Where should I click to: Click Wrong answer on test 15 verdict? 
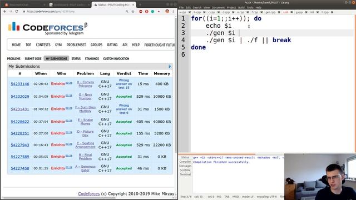[123, 84]
